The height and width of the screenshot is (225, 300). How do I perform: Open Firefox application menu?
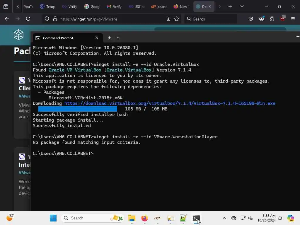click(x=293, y=19)
